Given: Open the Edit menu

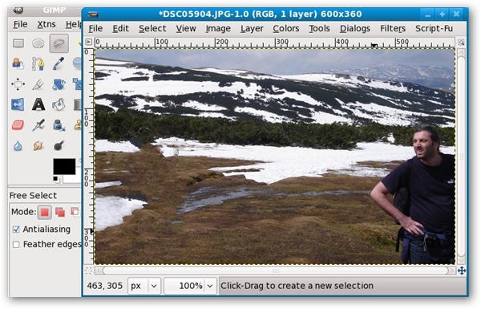Looking at the screenshot, I should [120, 29].
